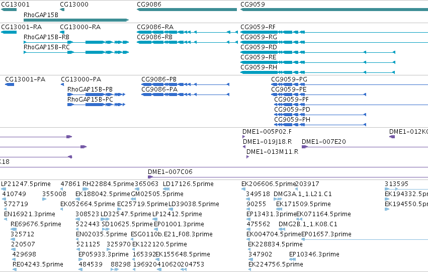
Task: Select EST EN16921.3prime
Action: [x=30, y=214]
